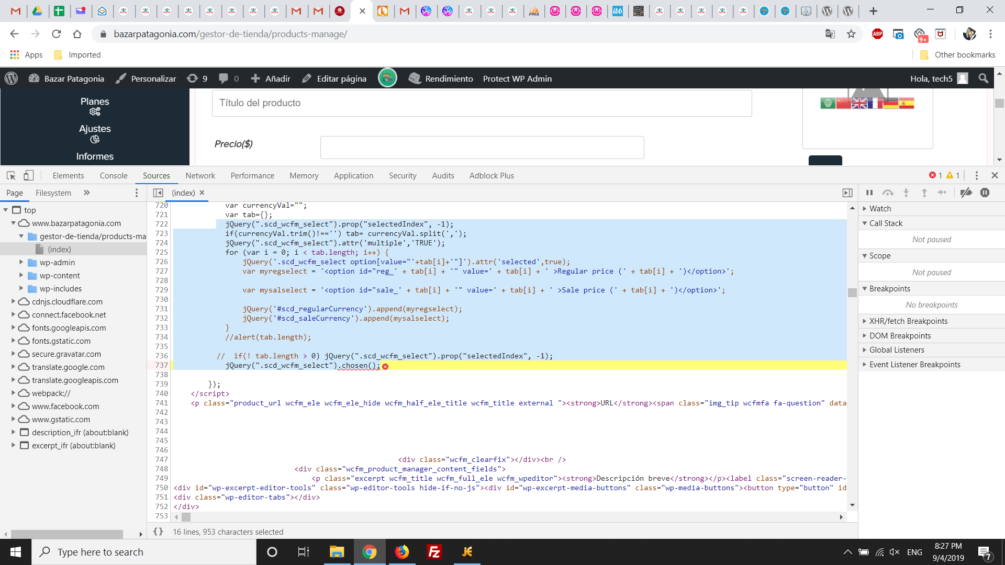1005x565 pixels.
Task: Open the Adblock Plus DevTools tab
Action: [492, 176]
